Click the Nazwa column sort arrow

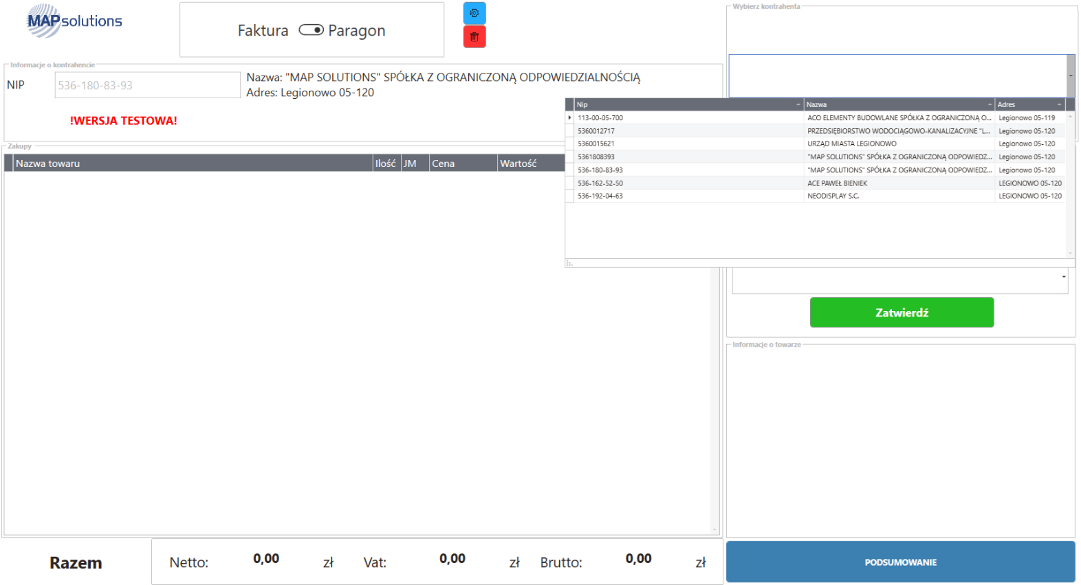click(990, 105)
